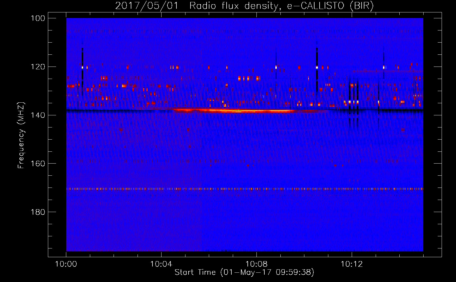Click the 10:04 time tick label
Viewport: 456px width, 282px height.
point(161,264)
